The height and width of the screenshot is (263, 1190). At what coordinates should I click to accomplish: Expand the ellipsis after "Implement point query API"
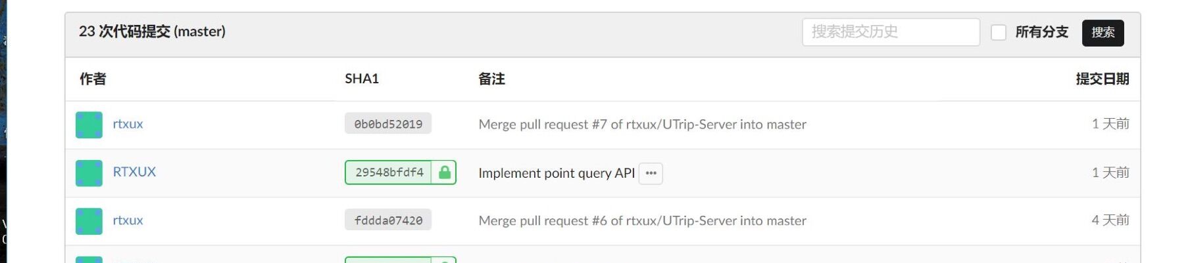coord(651,173)
